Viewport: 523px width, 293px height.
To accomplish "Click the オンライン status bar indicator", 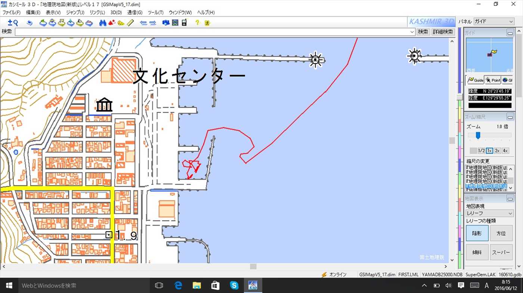I will (334, 275).
